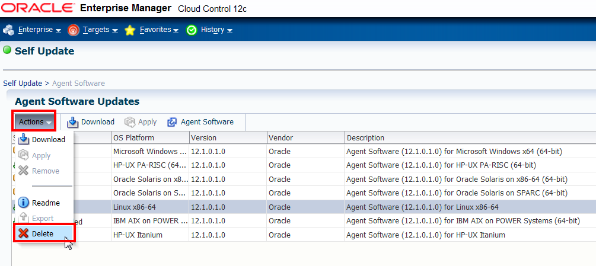Click the Description column header
The height and width of the screenshot is (266, 596).
(365, 138)
